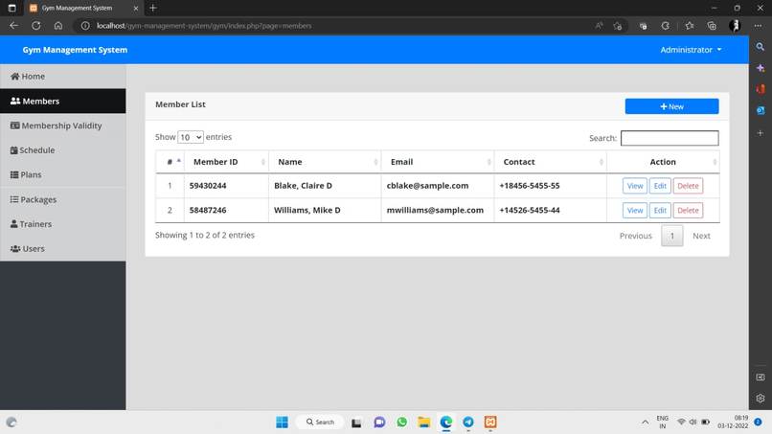Viewport: 772px width, 434px height.
Task: Open the Packages sidebar item
Action: point(62,199)
